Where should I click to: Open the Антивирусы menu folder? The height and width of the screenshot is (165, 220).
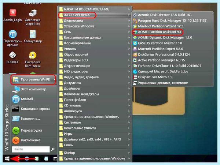95,111
